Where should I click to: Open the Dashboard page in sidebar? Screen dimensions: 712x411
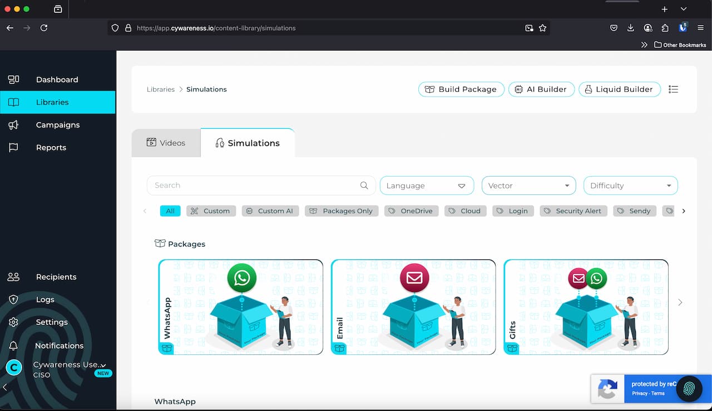click(58, 79)
